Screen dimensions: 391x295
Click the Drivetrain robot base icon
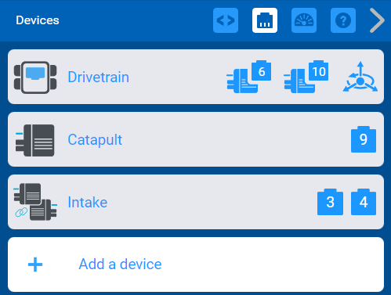[35, 77]
